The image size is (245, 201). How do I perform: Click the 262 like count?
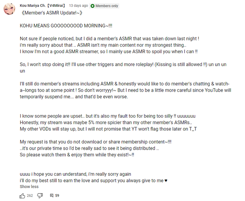click(30, 196)
